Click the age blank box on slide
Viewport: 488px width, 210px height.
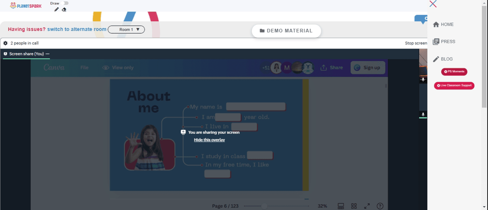coord(228,118)
